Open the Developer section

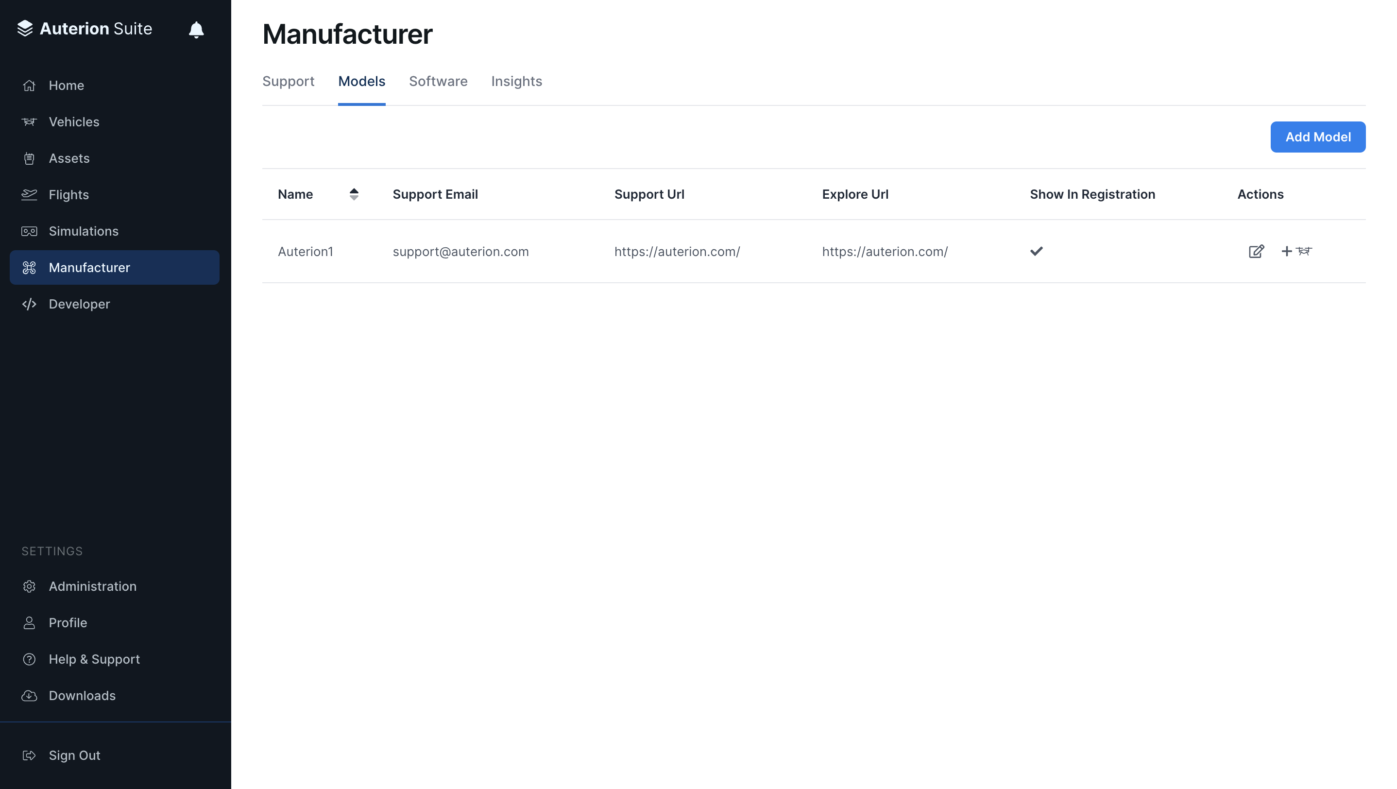pos(79,304)
